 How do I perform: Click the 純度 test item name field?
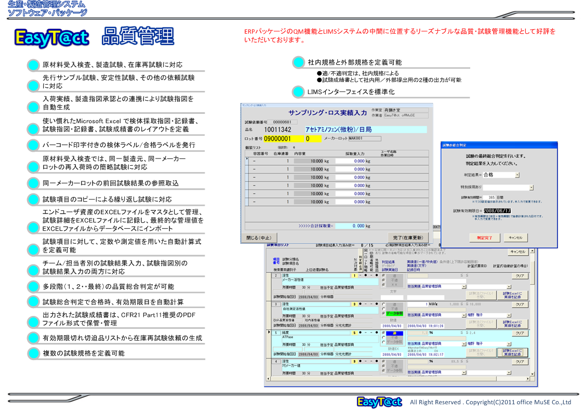pos(316,333)
